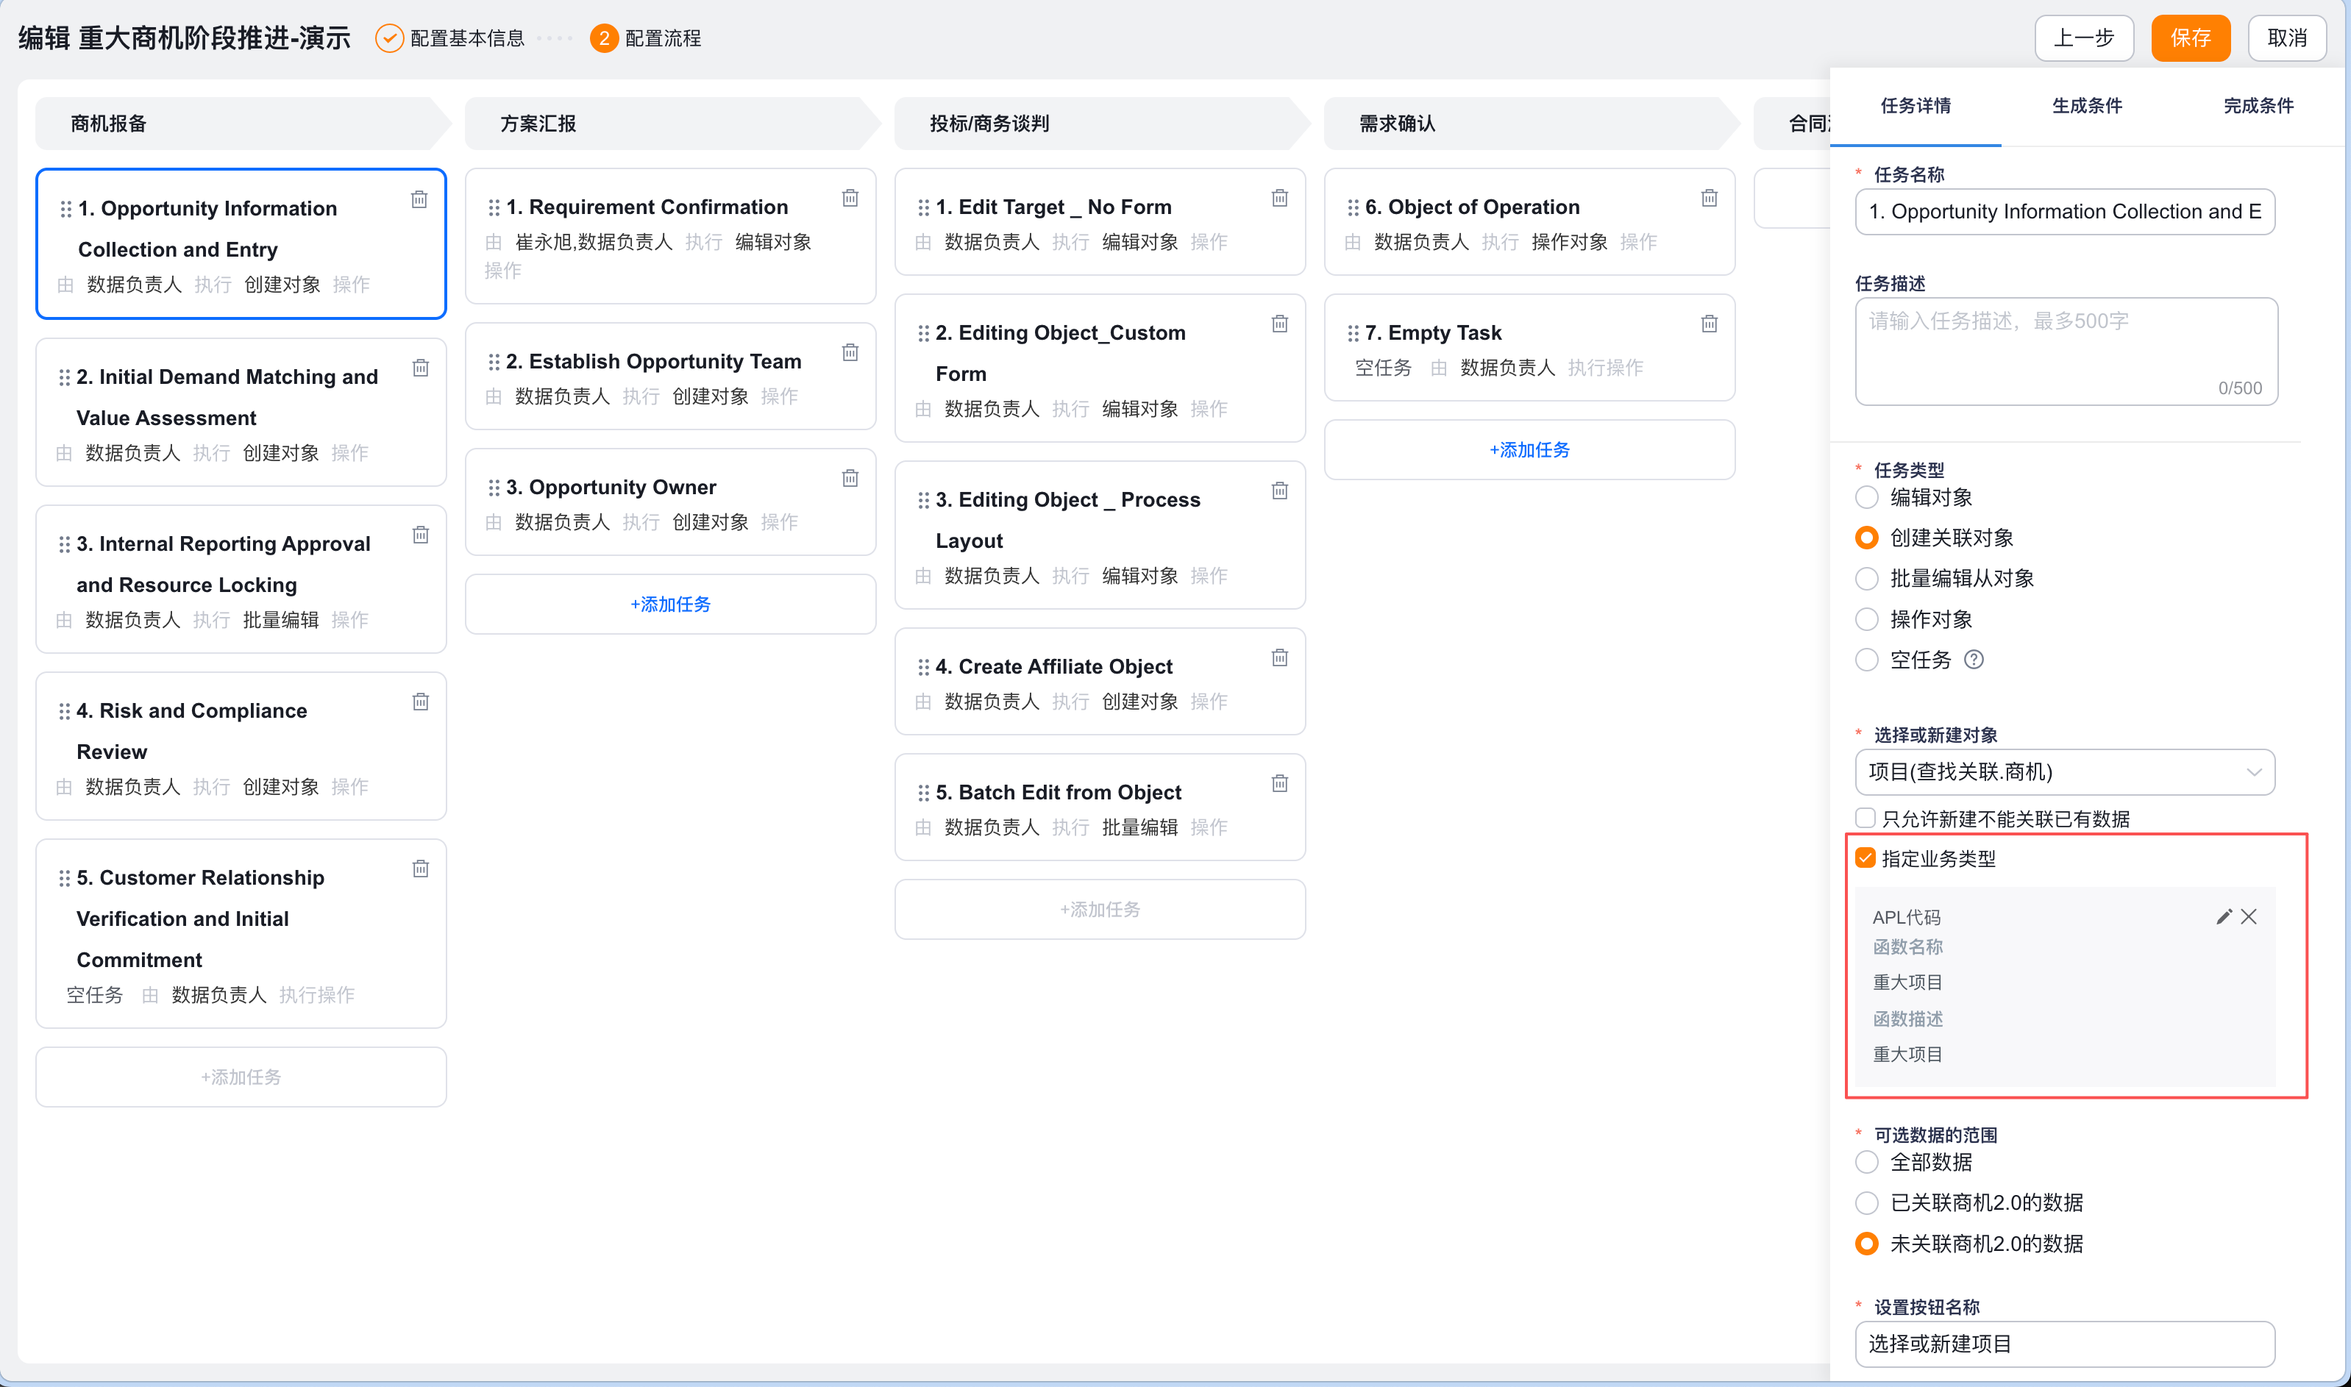
Task: Remove the Create Affiliate Object task
Action: click(x=1280, y=658)
